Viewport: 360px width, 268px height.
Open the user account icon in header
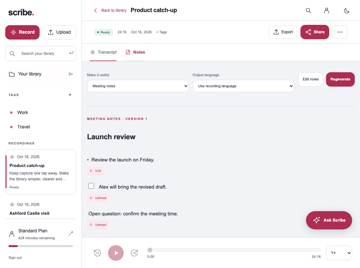coord(327,10)
